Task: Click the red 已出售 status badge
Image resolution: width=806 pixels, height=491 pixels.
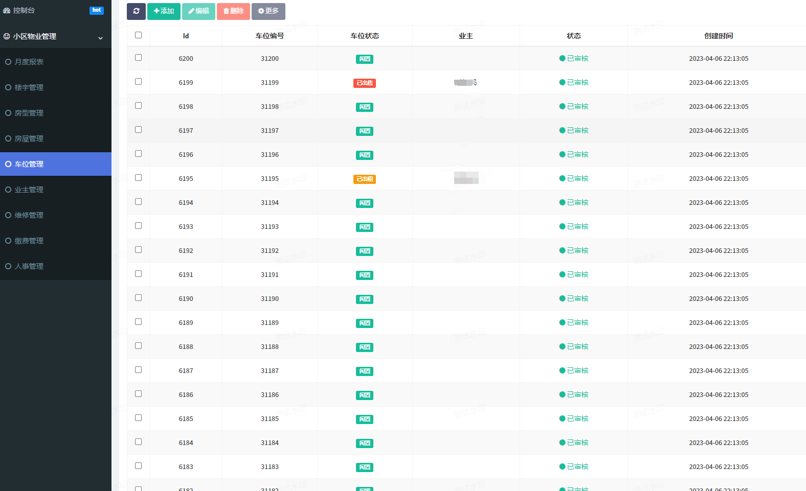Action: click(365, 83)
